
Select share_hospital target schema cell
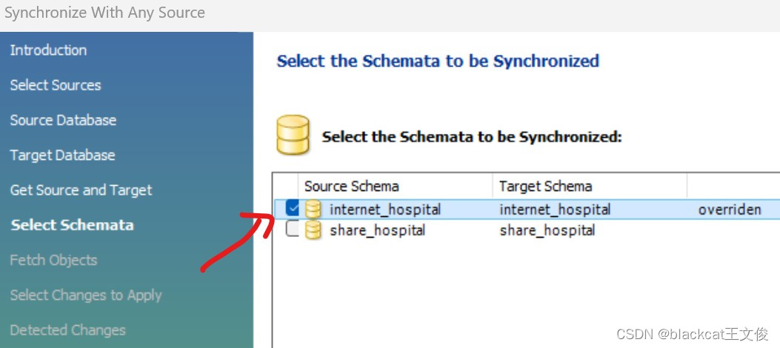tap(547, 230)
